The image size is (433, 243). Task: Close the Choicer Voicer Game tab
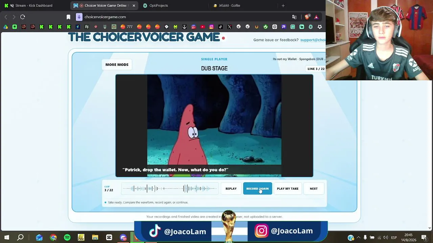tap(134, 5)
